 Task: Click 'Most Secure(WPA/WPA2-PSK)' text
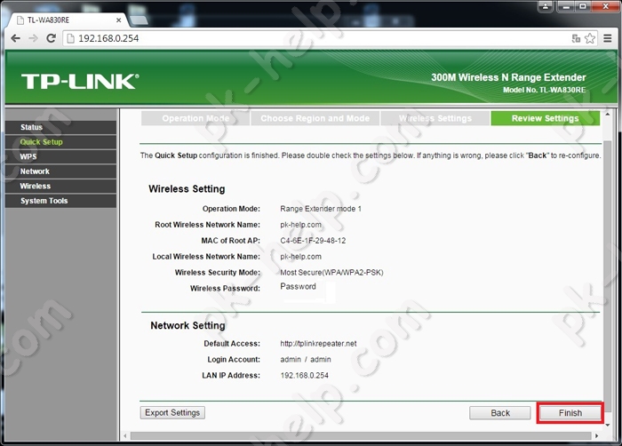tap(331, 273)
